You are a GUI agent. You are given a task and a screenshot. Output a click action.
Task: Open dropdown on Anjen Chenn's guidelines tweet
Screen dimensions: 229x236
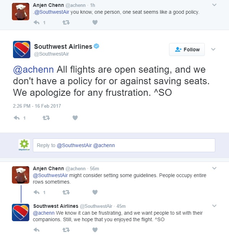coord(214,168)
